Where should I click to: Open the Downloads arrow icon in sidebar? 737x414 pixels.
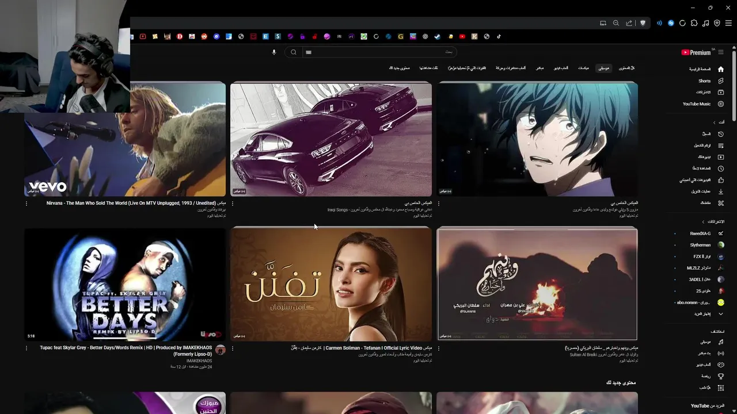[x=720, y=191]
